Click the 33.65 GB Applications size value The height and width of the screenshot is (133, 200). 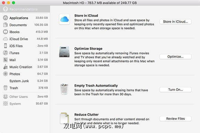42,18
